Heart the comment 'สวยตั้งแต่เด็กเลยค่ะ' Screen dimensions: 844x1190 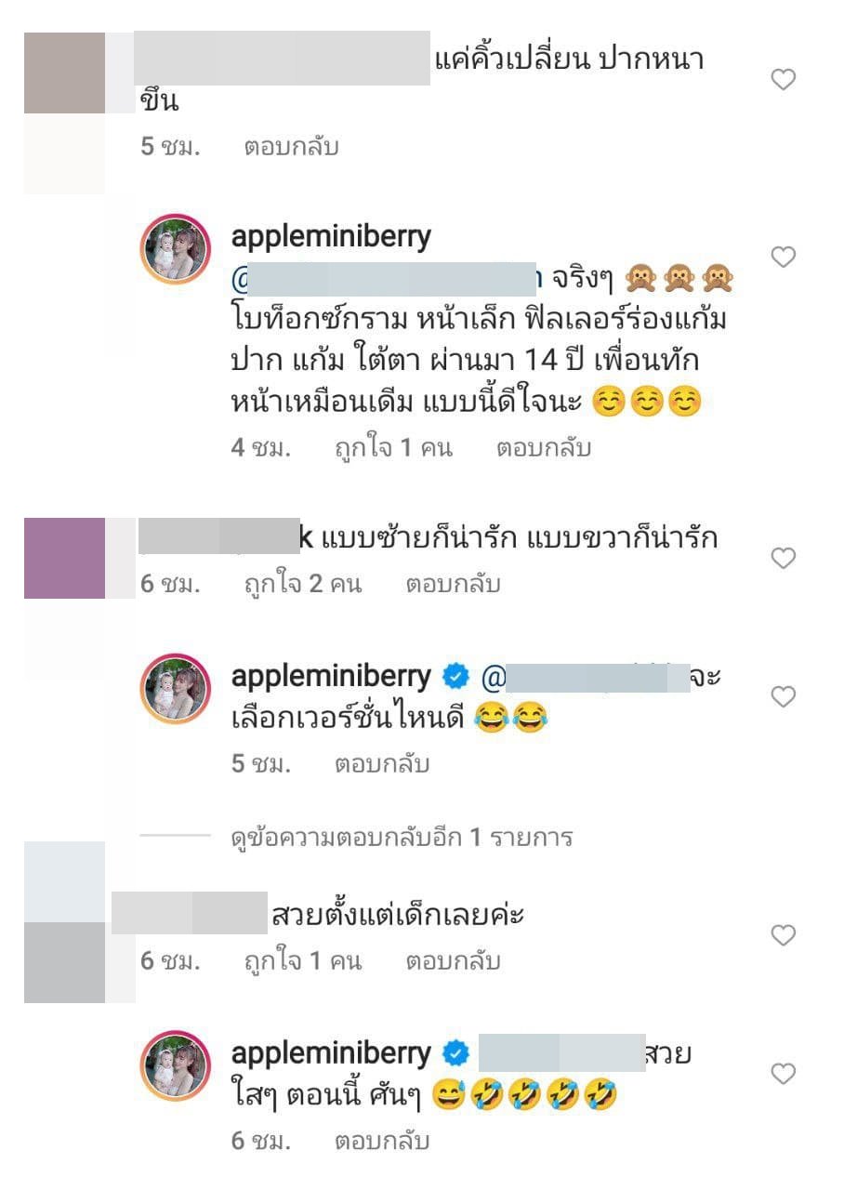click(784, 935)
